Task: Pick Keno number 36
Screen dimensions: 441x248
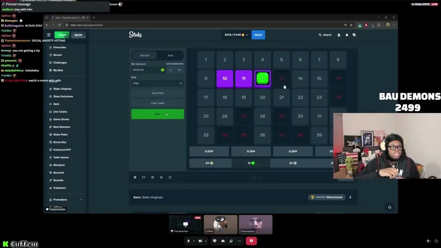Action: coord(263,135)
